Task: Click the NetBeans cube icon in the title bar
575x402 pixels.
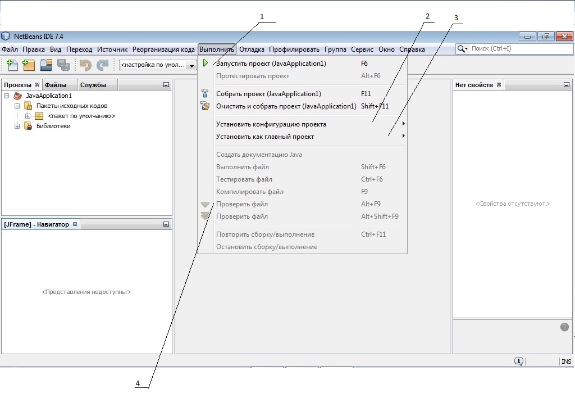Action: [6, 36]
